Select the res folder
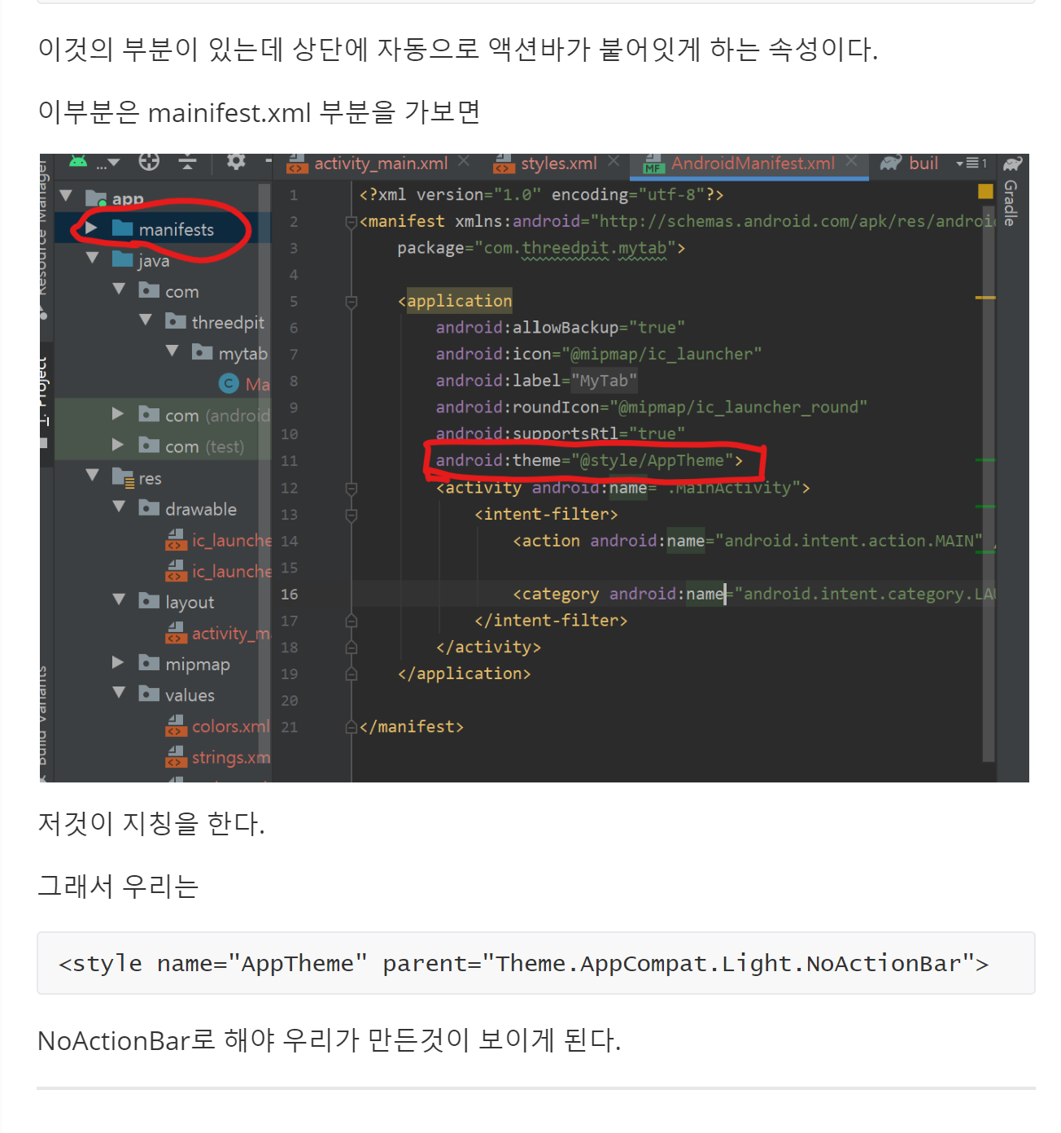The image size is (1061, 1133). tap(137, 478)
